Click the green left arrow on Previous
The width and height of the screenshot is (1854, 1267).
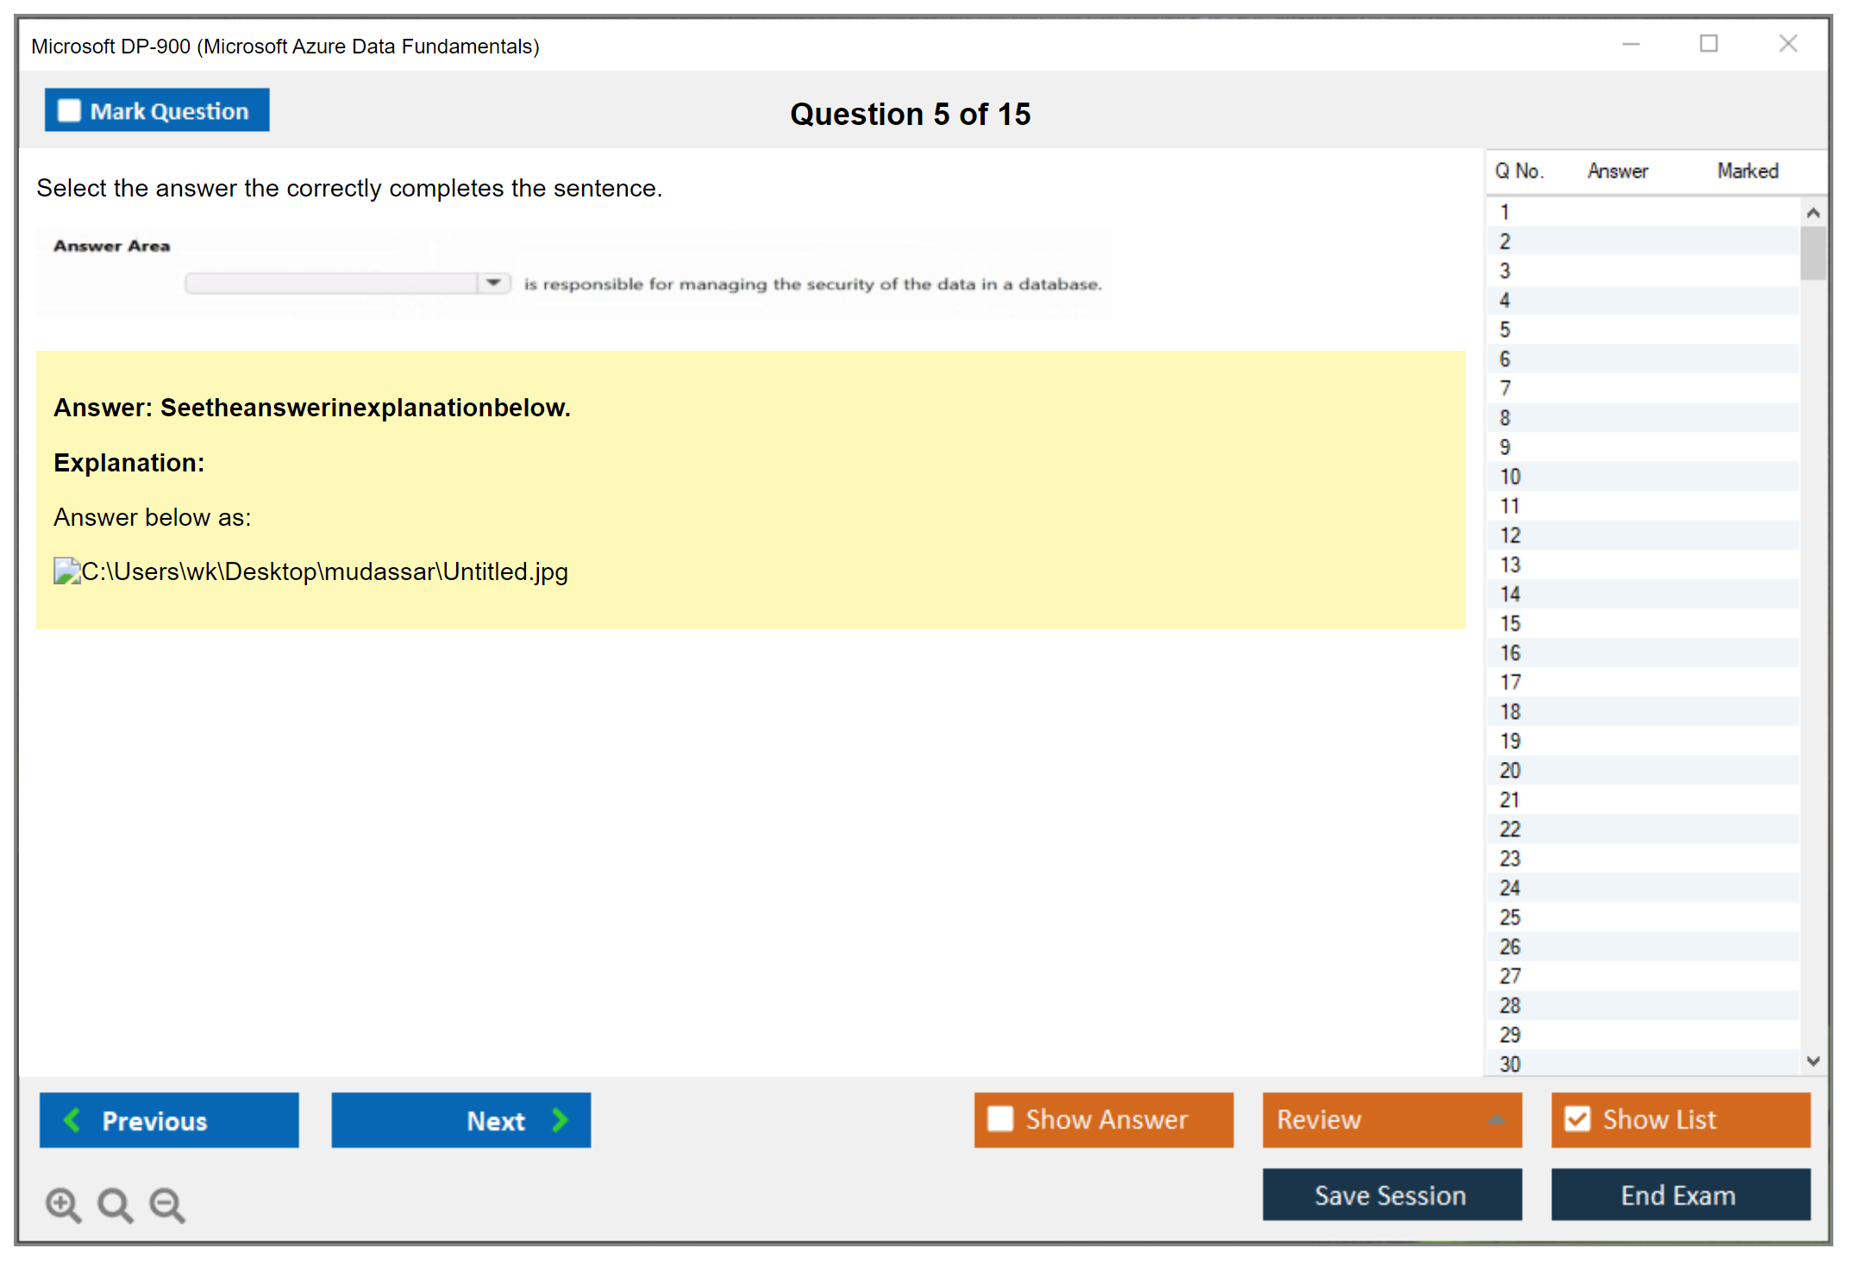(x=72, y=1120)
